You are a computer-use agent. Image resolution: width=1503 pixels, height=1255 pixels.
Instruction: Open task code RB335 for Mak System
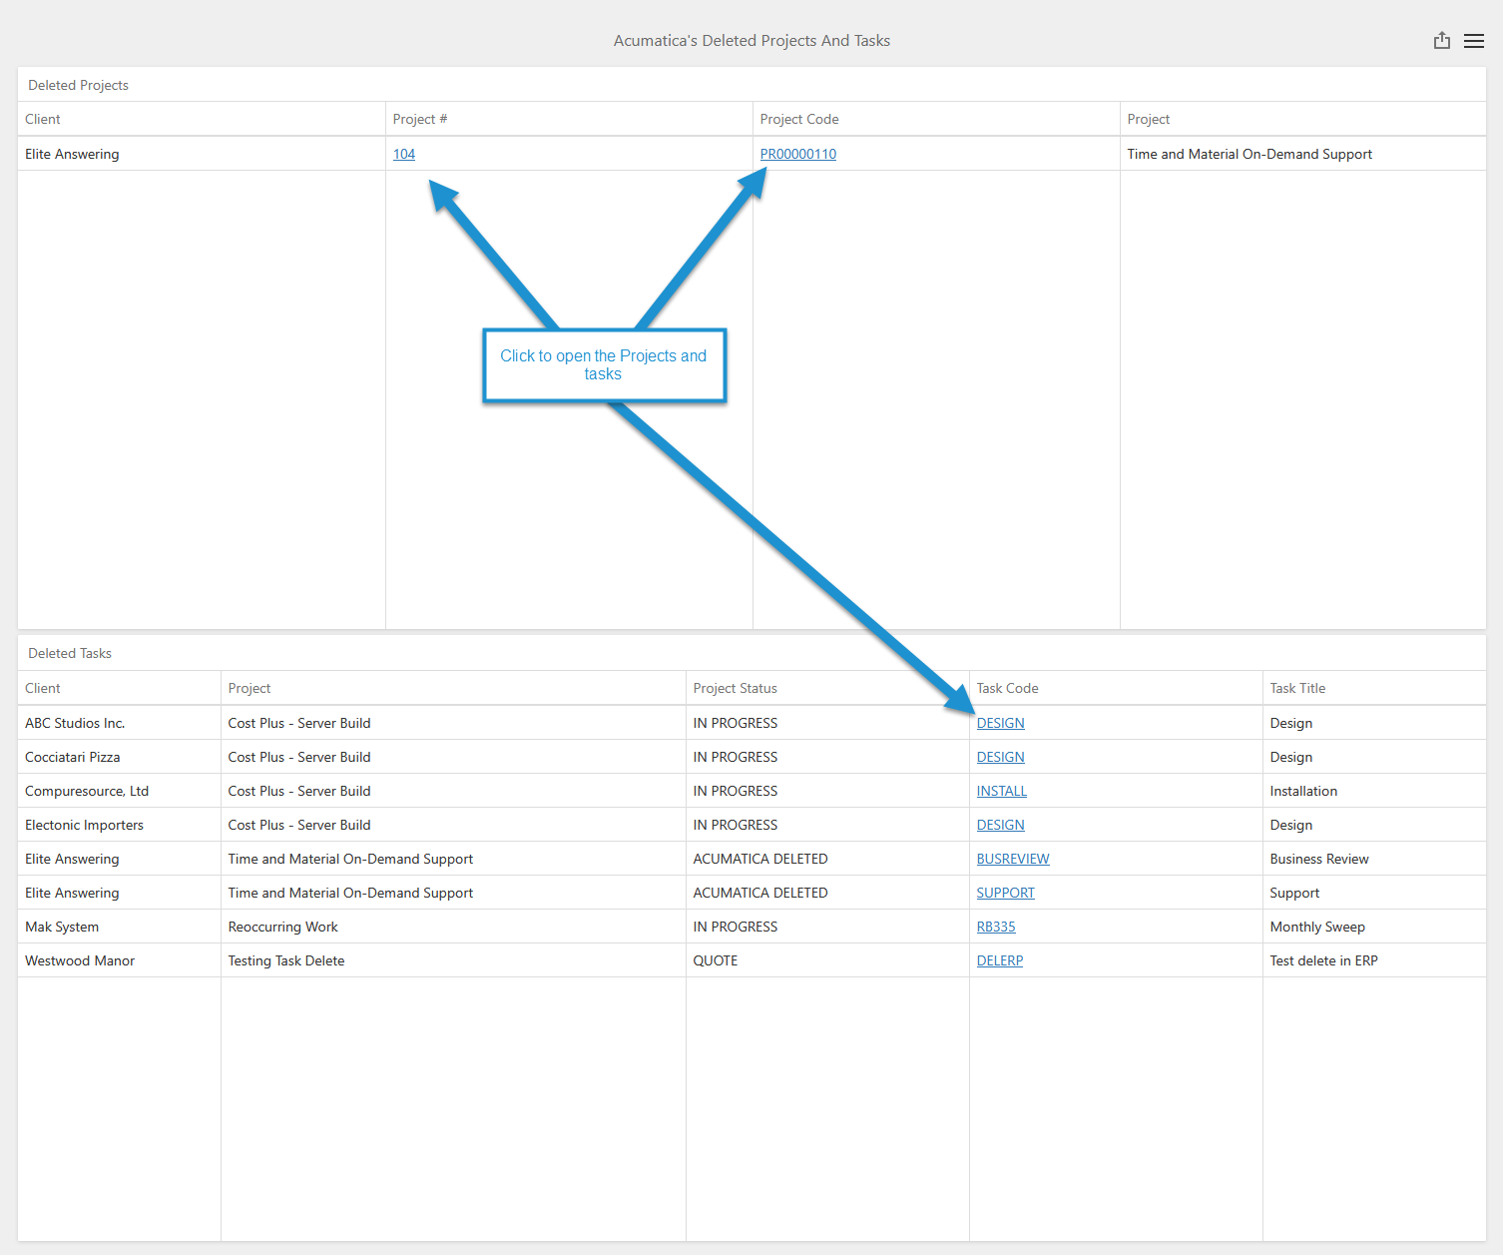point(995,927)
